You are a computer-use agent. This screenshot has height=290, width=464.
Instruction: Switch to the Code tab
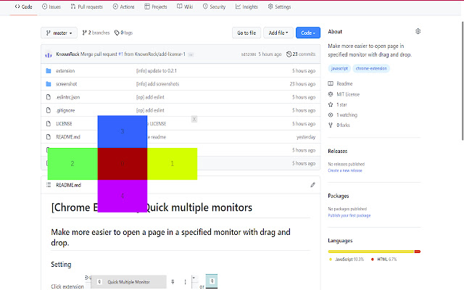pos(23,7)
